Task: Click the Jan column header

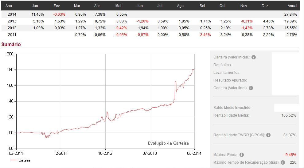Action: click(x=35, y=6)
